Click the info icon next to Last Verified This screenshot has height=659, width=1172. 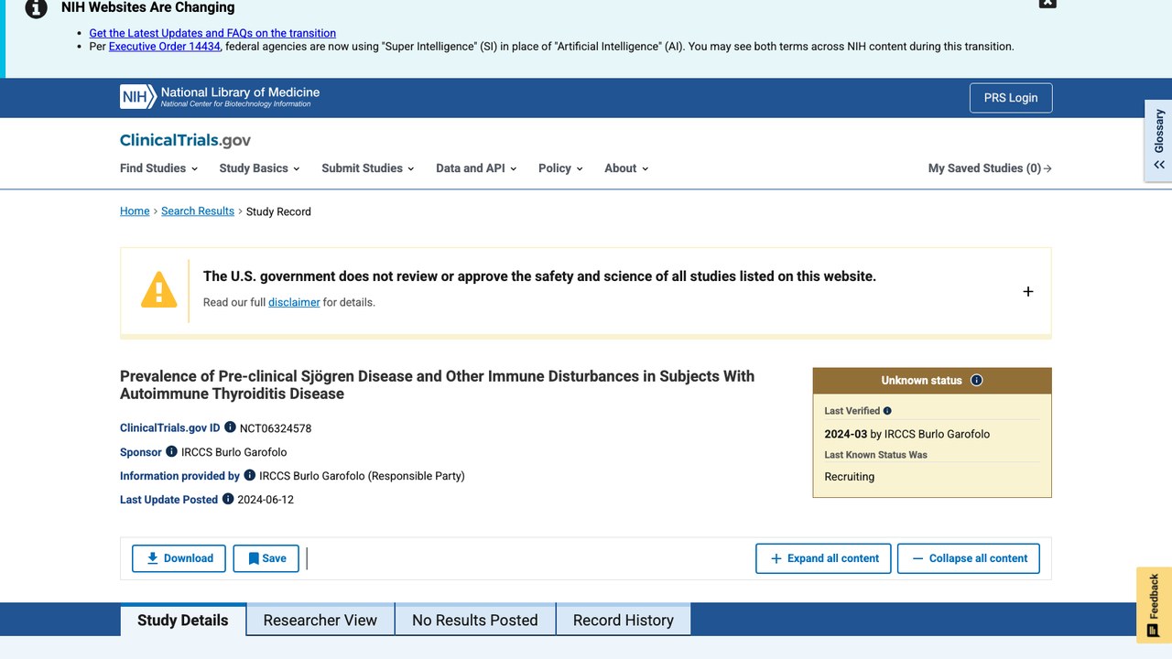(887, 411)
